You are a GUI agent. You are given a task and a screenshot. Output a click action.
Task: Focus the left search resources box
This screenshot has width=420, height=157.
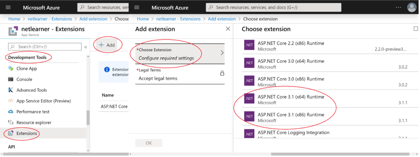click(x=103, y=7)
